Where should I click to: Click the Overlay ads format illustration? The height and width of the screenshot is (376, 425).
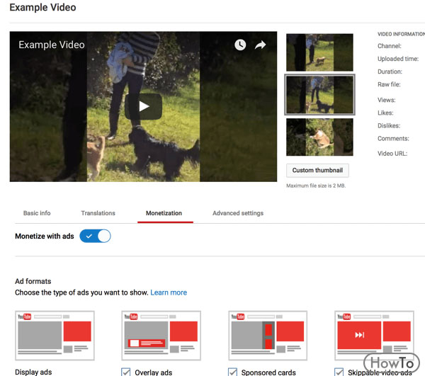161,336
